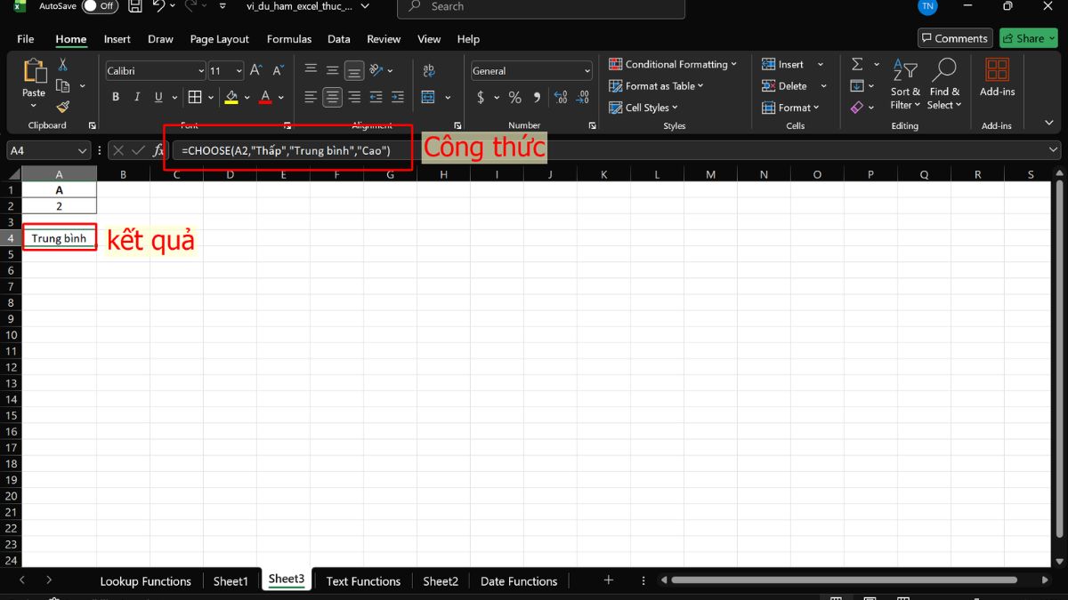The width and height of the screenshot is (1068, 600).
Task: Toggle the AutoSave switch
Action: (x=100, y=6)
